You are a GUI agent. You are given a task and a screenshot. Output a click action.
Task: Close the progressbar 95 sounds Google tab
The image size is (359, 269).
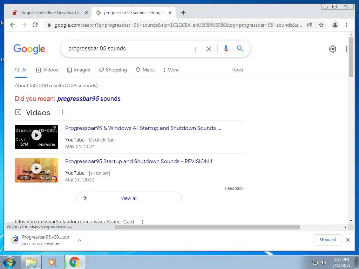click(x=170, y=13)
